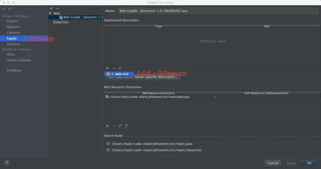This screenshot has height=169, width=321.
Task: Edit deployment descriptor with pencil icon
Action: click(x=120, y=68)
